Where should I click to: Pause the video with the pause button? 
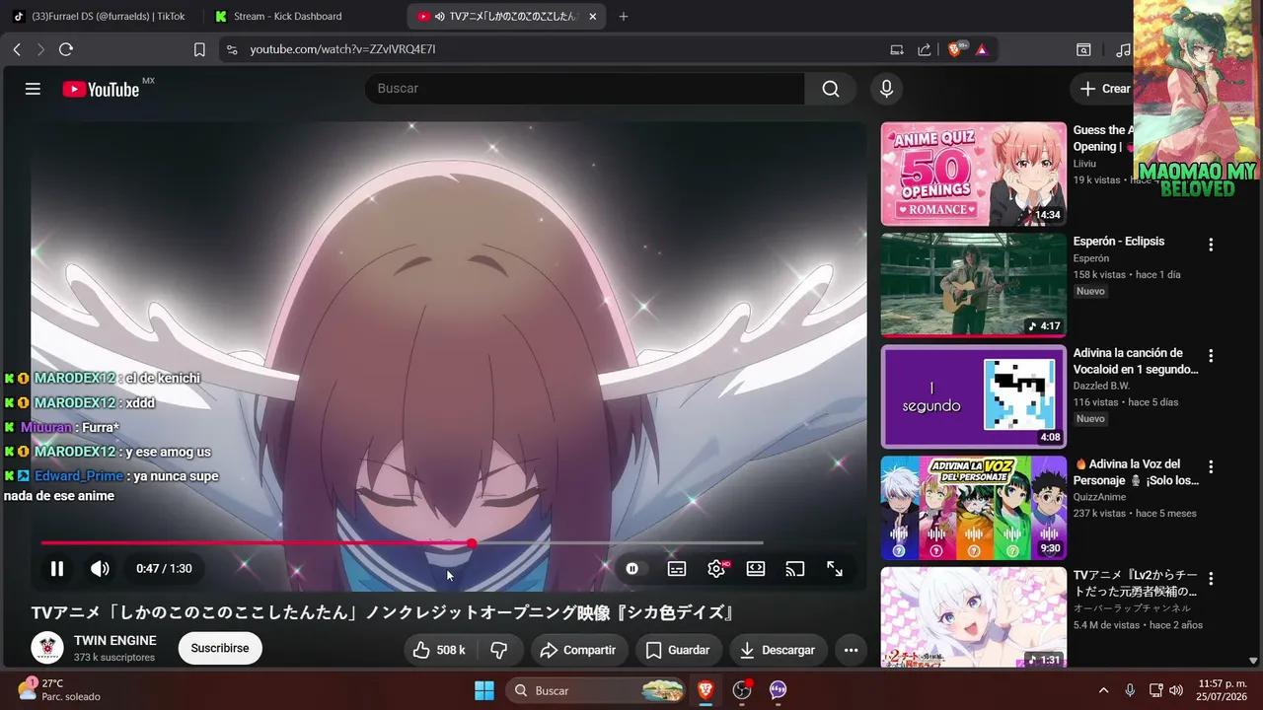tap(57, 568)
